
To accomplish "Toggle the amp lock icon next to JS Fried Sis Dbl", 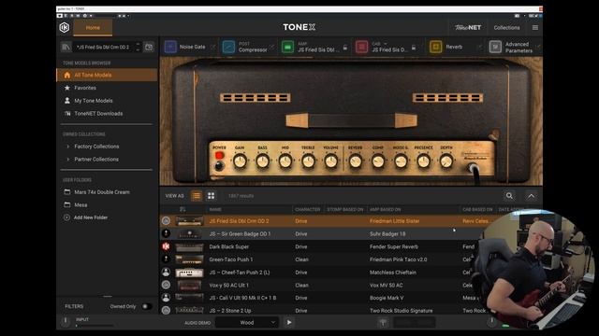I will click(x=345, y=48).
